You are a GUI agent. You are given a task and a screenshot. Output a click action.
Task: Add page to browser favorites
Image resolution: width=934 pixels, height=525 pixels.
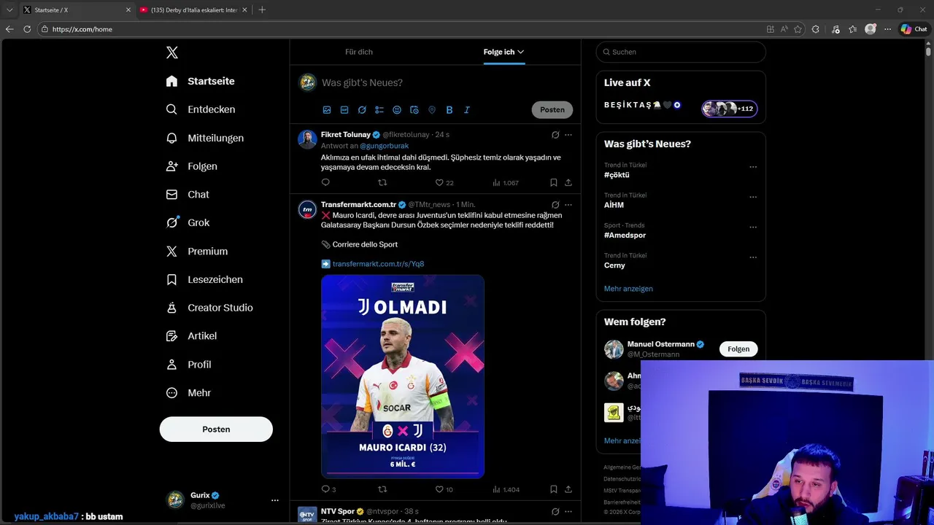pos(798,29)
